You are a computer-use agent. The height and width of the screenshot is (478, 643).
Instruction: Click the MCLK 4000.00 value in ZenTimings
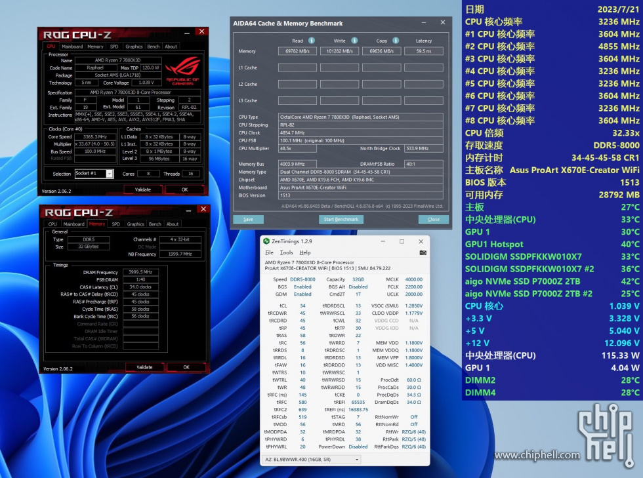414,279
